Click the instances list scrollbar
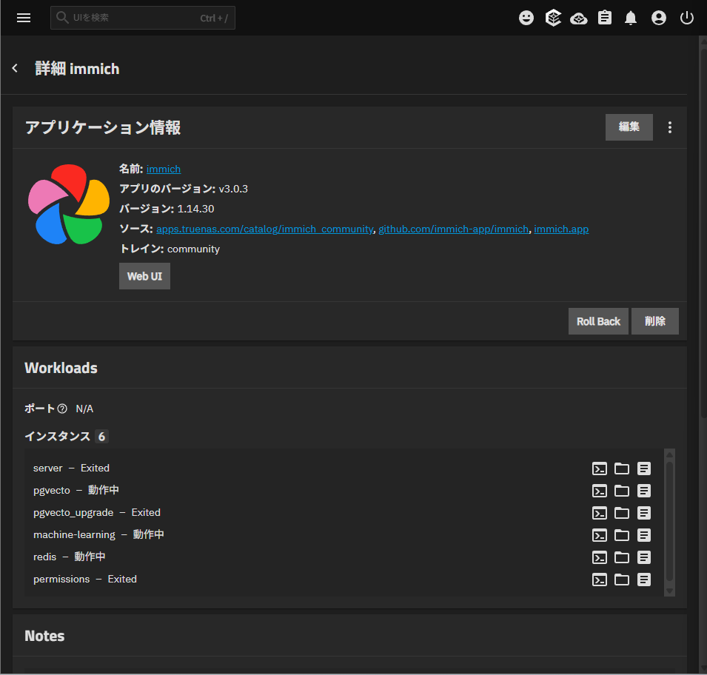Viewport: 707px width, 675px height. tap(669, 523)
